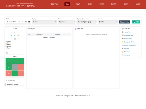Open the Школа dropdown showing Джи Рен
This screenshot has height=109, width=146.
[108, 22]
